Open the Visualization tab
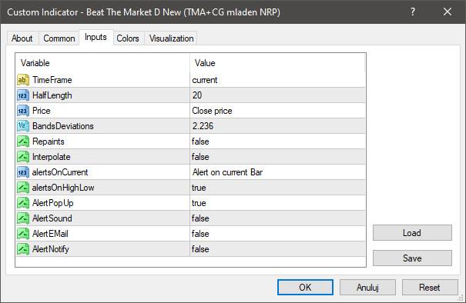This screenshot has width=466, height=303. tap(171, 38)
